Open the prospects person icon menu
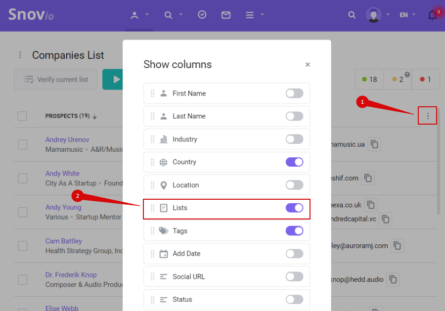445x311 pixels. coord(134,15)
